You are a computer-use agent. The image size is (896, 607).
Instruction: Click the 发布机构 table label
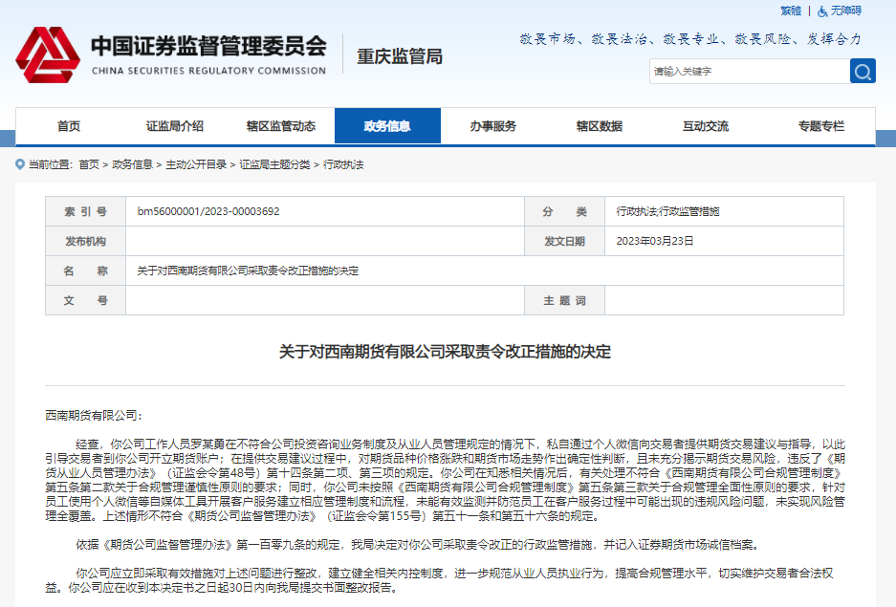pos(86,241)
